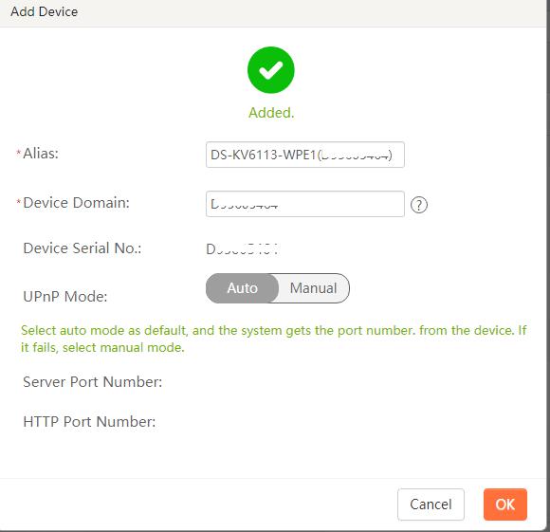Click the UPnP Mode label
The height and width of the screenshot is (532, 550).
coord(64,297)
